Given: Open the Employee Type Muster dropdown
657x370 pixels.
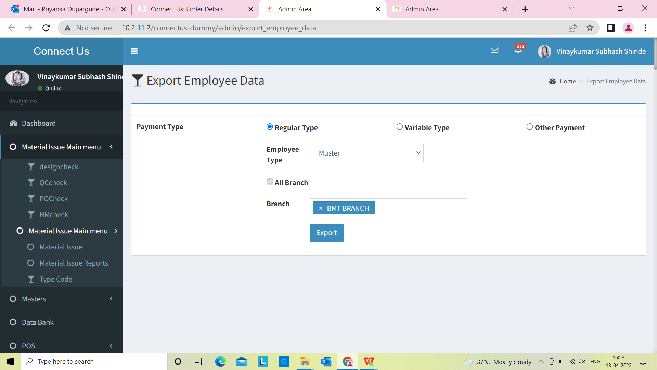Looking at the screenshot, I should pyautogui.click(x=366, y=153).
